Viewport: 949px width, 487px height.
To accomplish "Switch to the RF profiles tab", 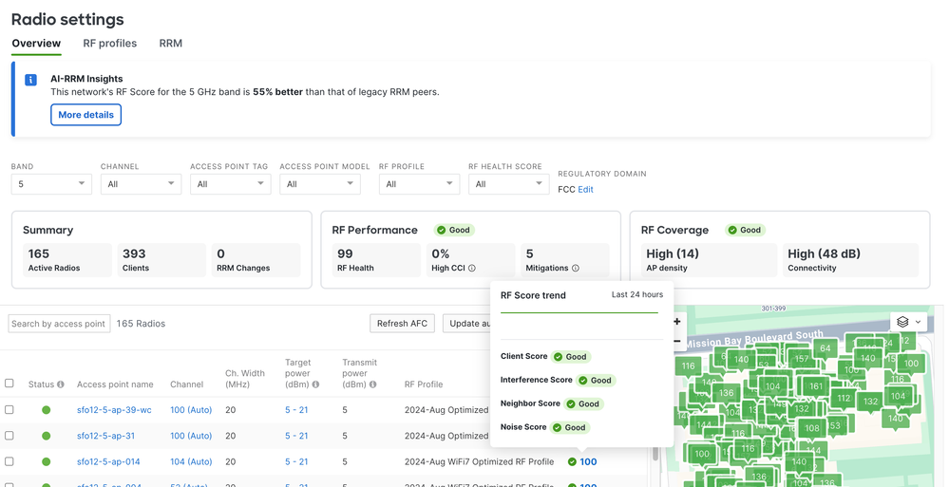I will [109, 44].
